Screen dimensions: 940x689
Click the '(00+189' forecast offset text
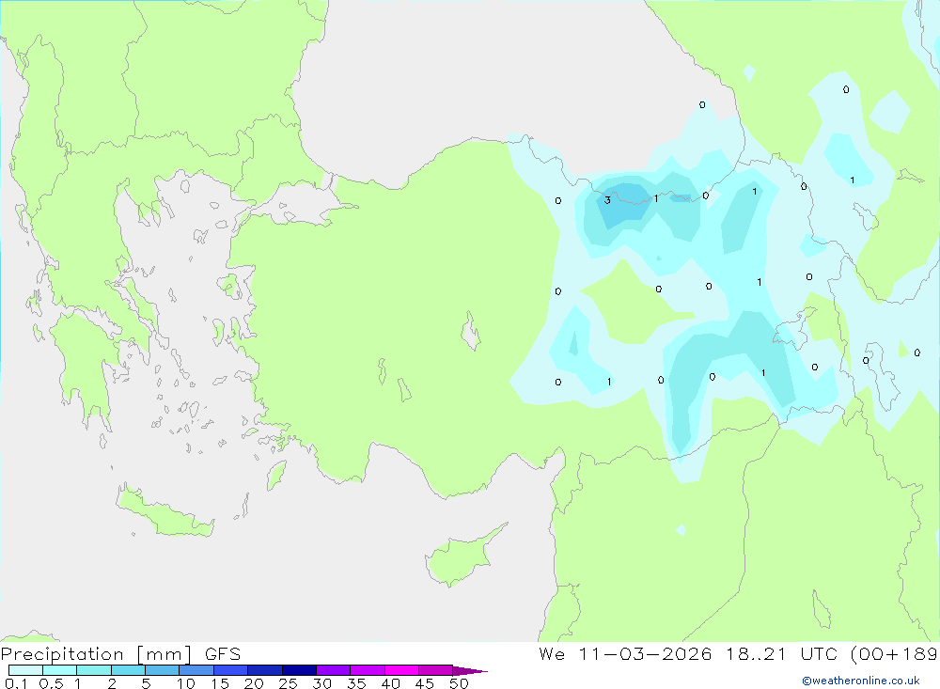(895, 653)
